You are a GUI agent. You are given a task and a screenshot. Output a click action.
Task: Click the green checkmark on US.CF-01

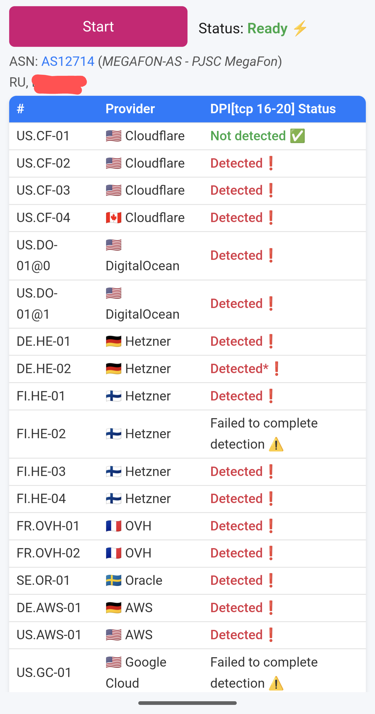(297, 136)
